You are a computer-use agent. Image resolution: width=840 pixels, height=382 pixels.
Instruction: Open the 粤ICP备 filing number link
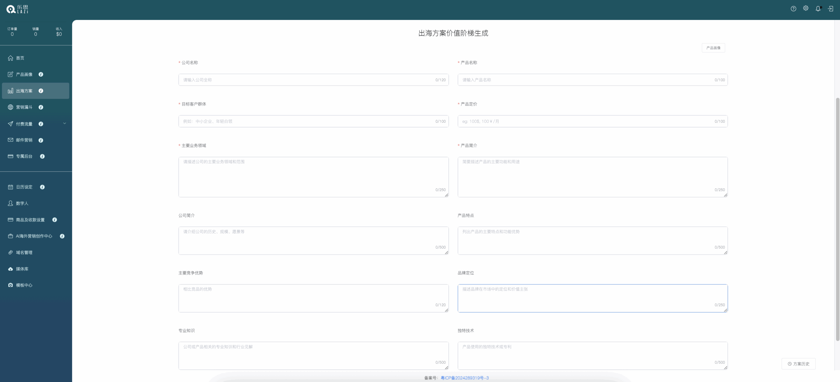point(465,378)
